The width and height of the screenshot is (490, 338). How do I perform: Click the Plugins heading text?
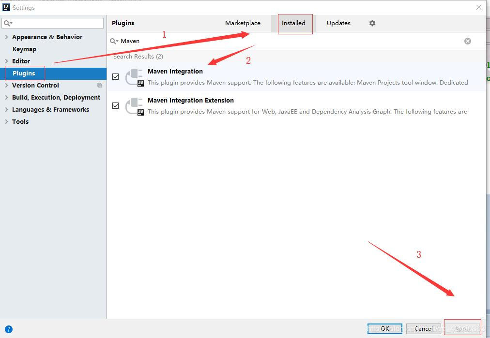[123, 23]
